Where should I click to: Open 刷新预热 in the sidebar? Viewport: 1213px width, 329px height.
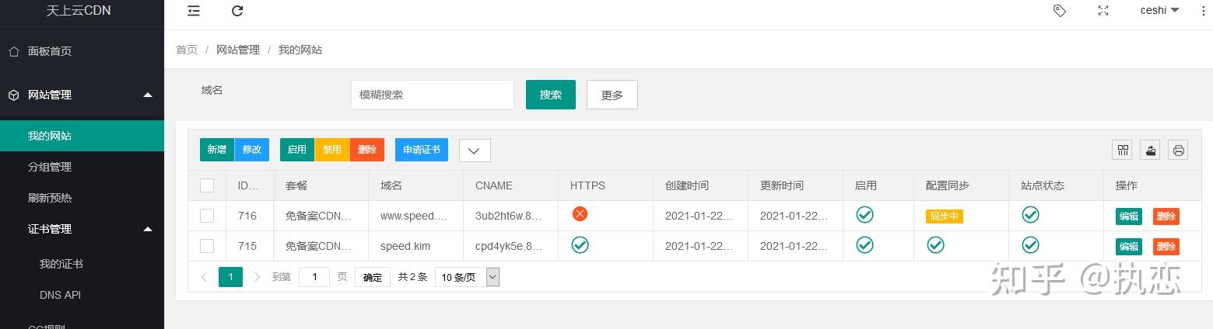[50, 198]
